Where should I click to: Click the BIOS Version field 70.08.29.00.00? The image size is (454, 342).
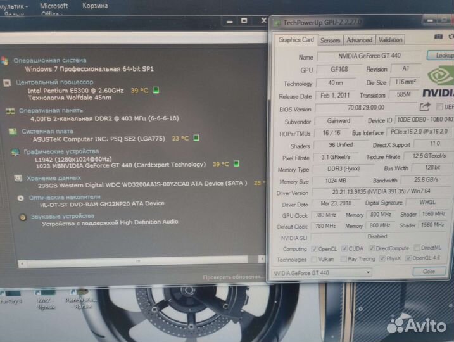coord(366,108)
